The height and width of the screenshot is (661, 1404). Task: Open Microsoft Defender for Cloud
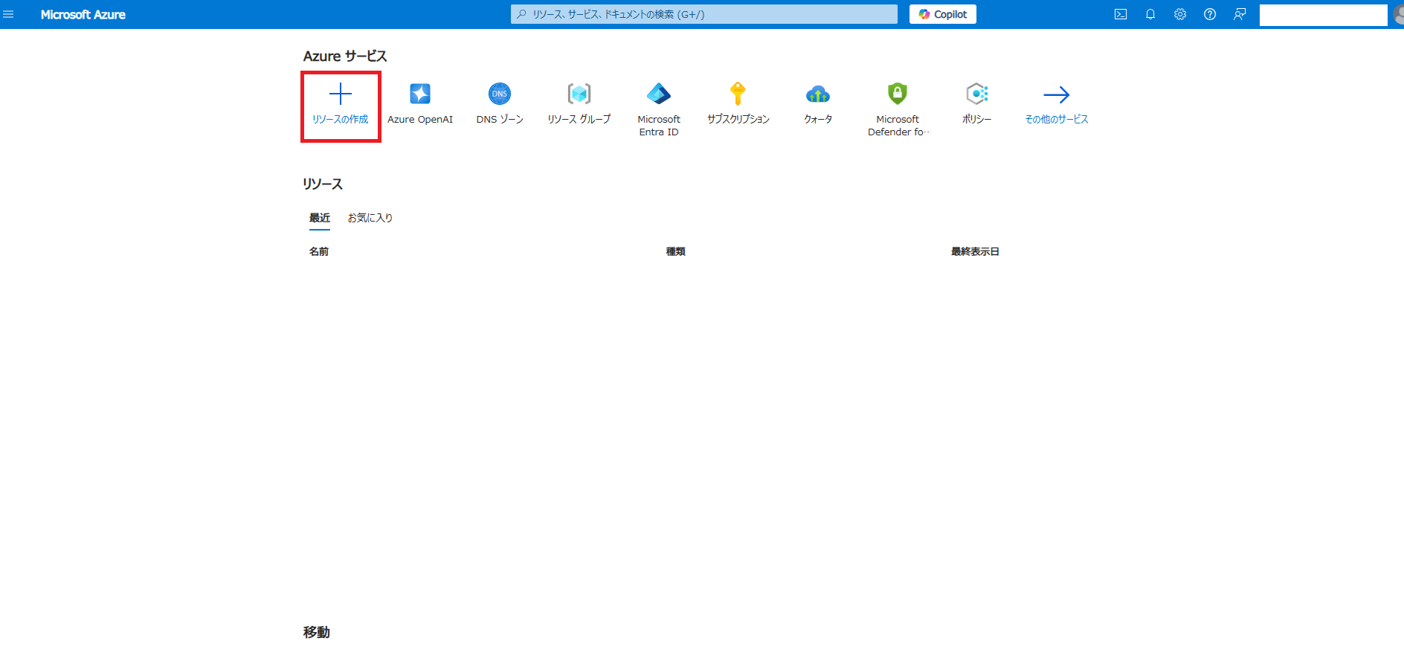(898, 94)
